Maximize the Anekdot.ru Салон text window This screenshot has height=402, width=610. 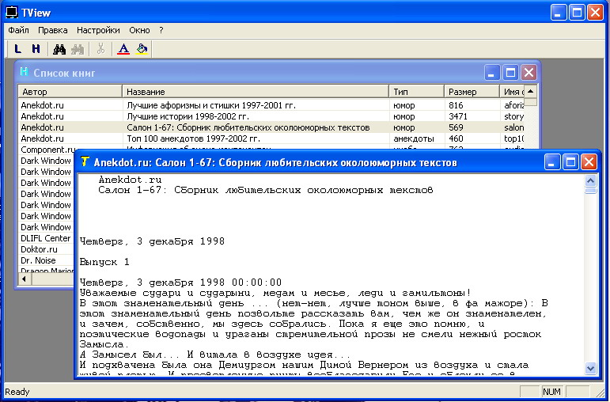click(570, 162)
